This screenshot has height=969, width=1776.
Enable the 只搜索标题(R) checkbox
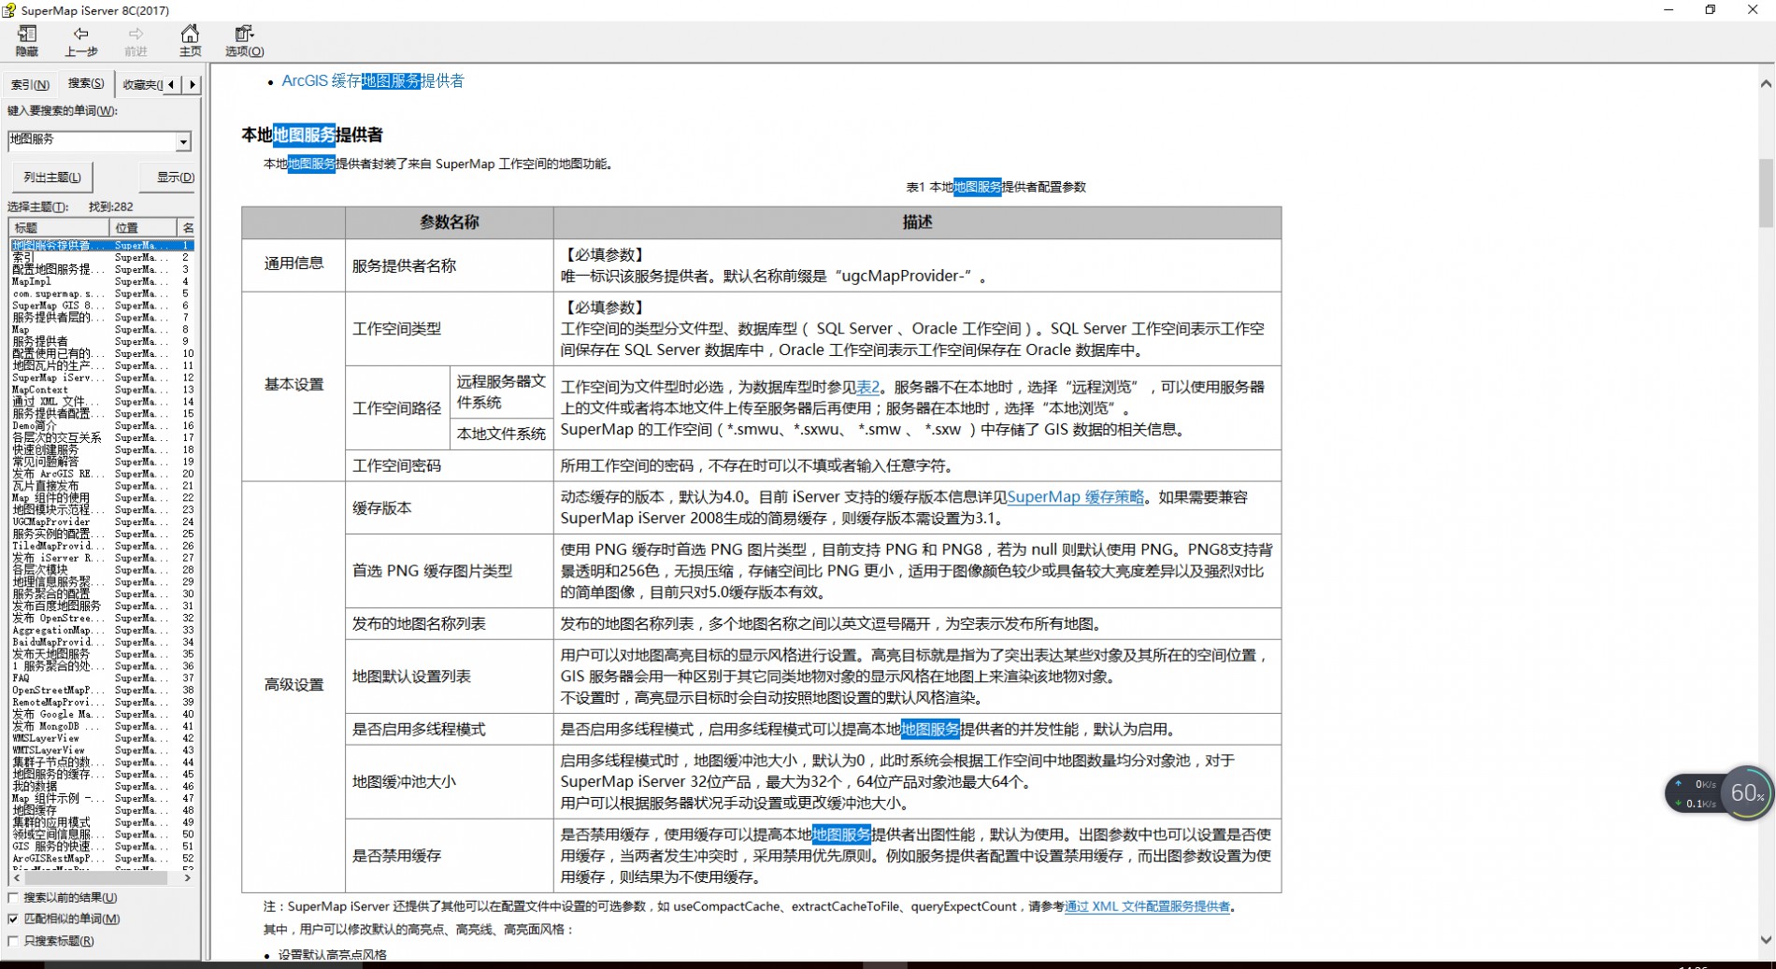point(13,941)
